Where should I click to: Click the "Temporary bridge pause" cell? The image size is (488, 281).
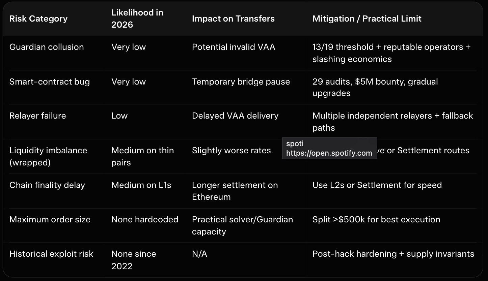tap(241, 82)
